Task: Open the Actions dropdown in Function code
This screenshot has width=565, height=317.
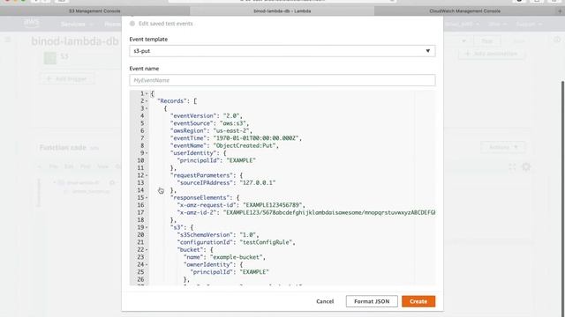Action: [x=503, y=147]
